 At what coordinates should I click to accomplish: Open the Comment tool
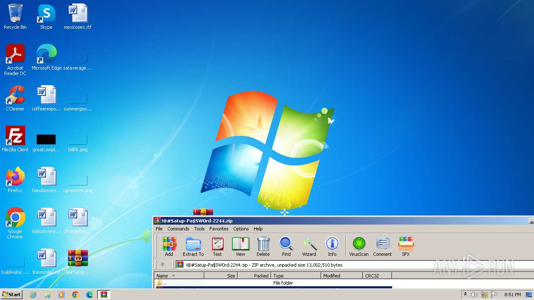click(x=383, y=246)
